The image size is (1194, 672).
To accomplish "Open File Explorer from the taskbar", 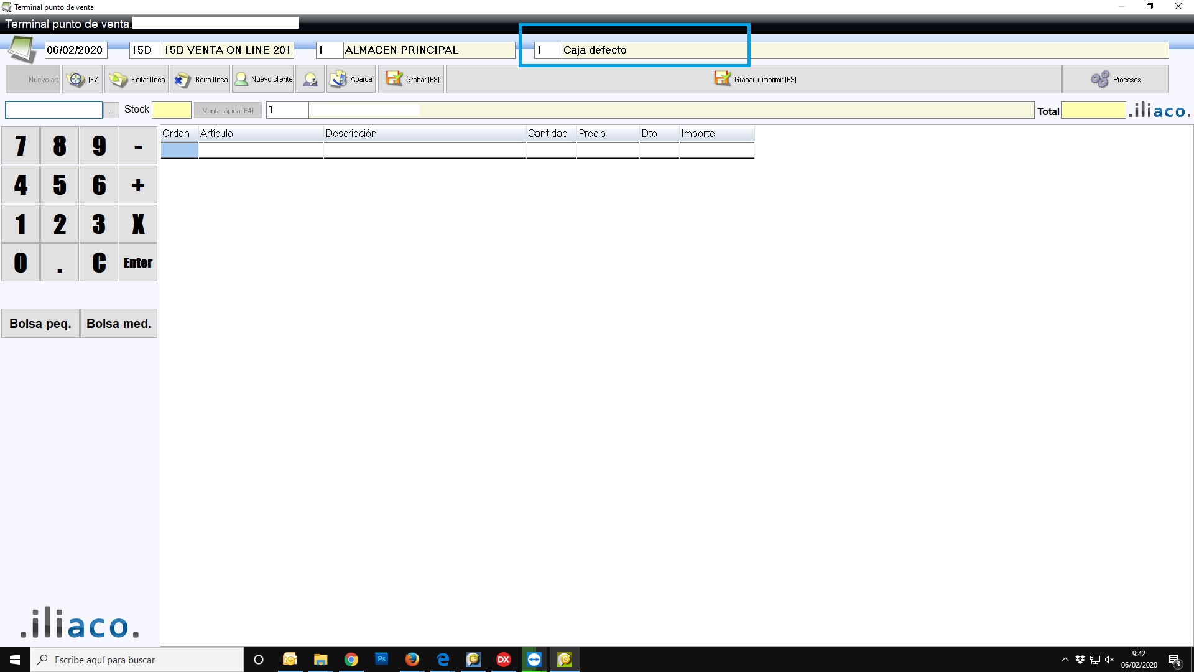I will (320, 660).
